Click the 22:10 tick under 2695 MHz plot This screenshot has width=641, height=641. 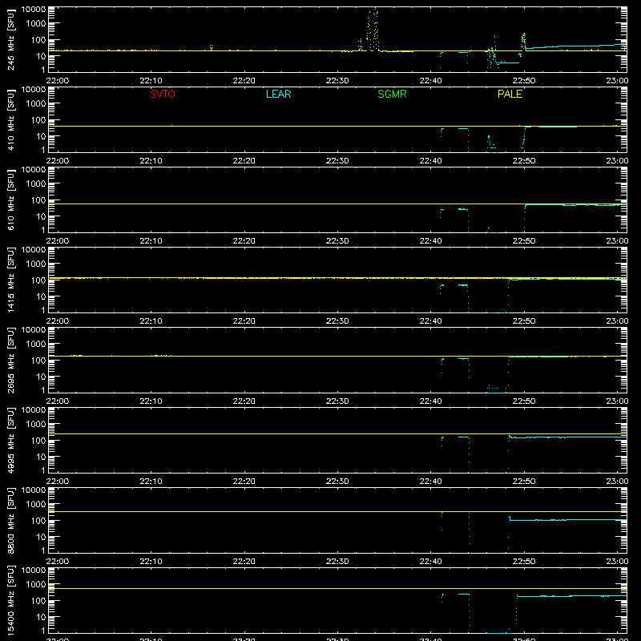(x=151, y=401)
